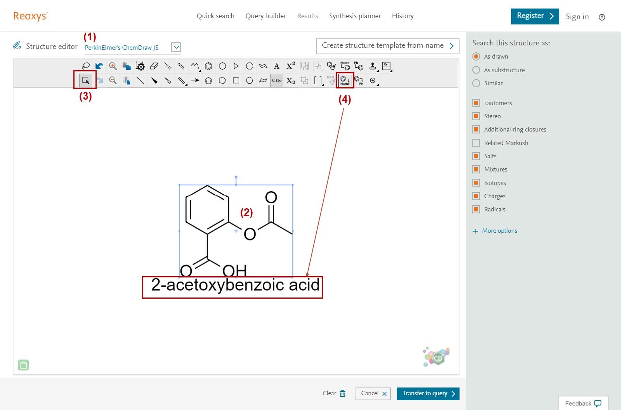Switch to the Synthesis planner tab
This screenshot has height=410, width=621.
pyautogui.click(x=355, y=16)
